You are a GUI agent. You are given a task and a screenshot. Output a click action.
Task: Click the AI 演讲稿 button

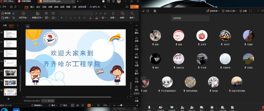pyautogui.click(x=49, y=101)
